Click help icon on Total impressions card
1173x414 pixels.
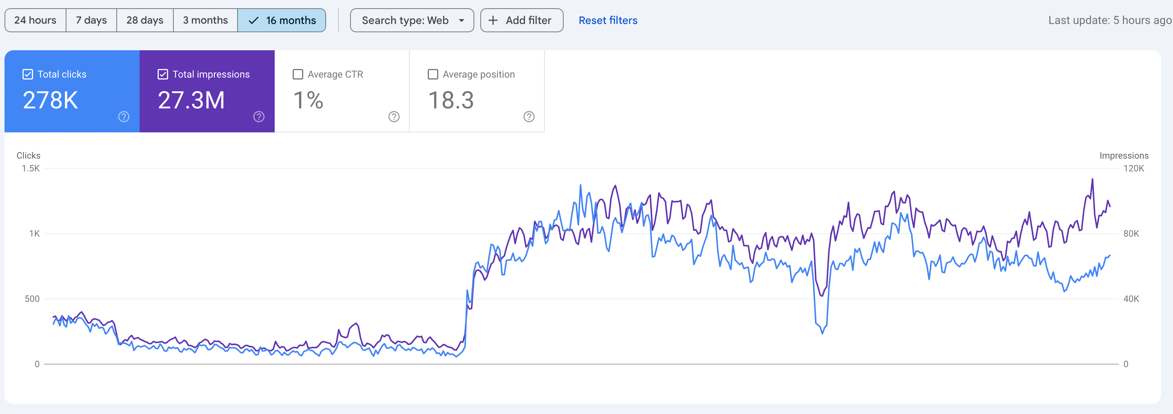click(259, 117)
